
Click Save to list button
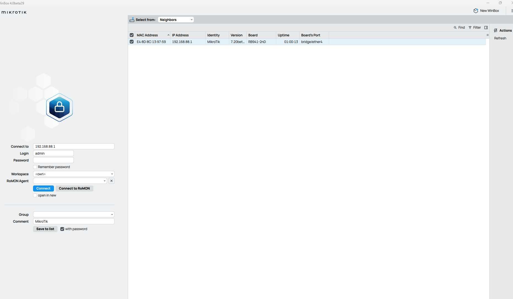pos(45,229)
